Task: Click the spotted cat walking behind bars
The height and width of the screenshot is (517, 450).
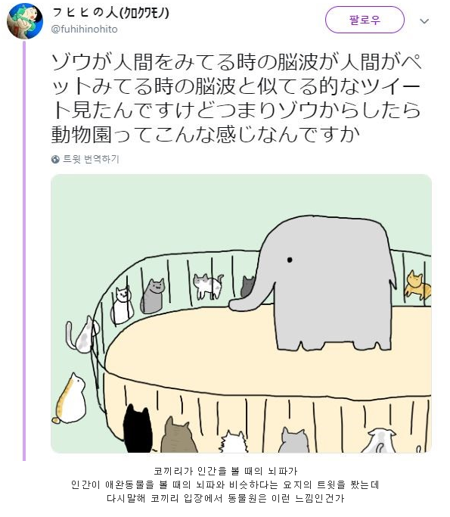Action: tap(208, 286)
